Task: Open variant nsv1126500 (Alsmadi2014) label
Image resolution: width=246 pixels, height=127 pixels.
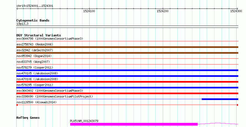Action: (36, 102)
